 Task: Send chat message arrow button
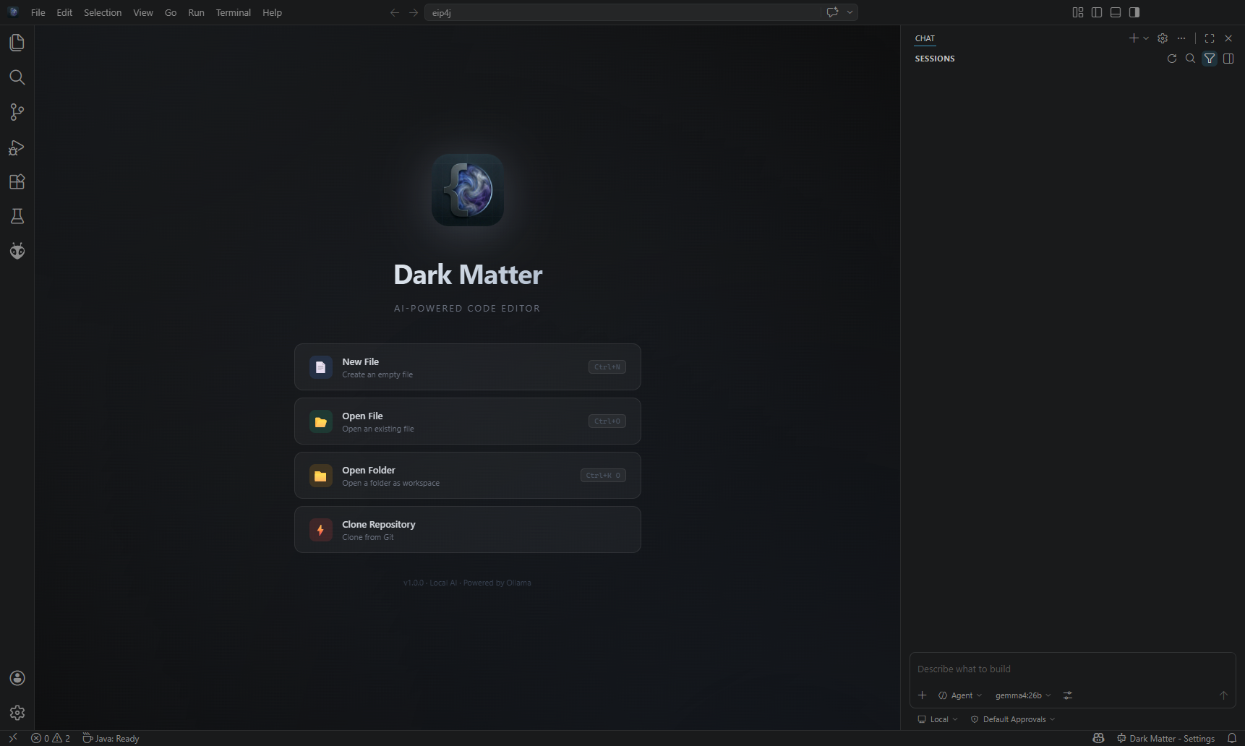[x=1223, y=695]
